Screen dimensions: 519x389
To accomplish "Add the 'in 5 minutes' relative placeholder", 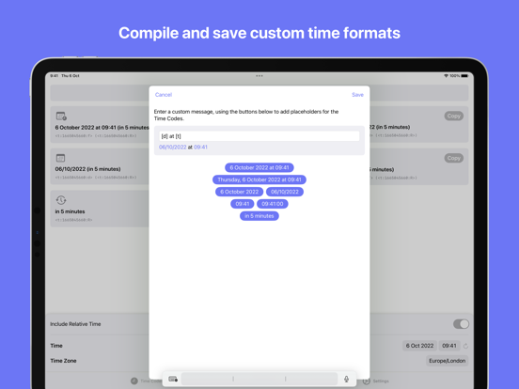I will [259, 216].
